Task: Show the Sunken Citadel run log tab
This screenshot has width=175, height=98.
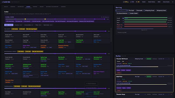Action: click(x=134, y=13)
